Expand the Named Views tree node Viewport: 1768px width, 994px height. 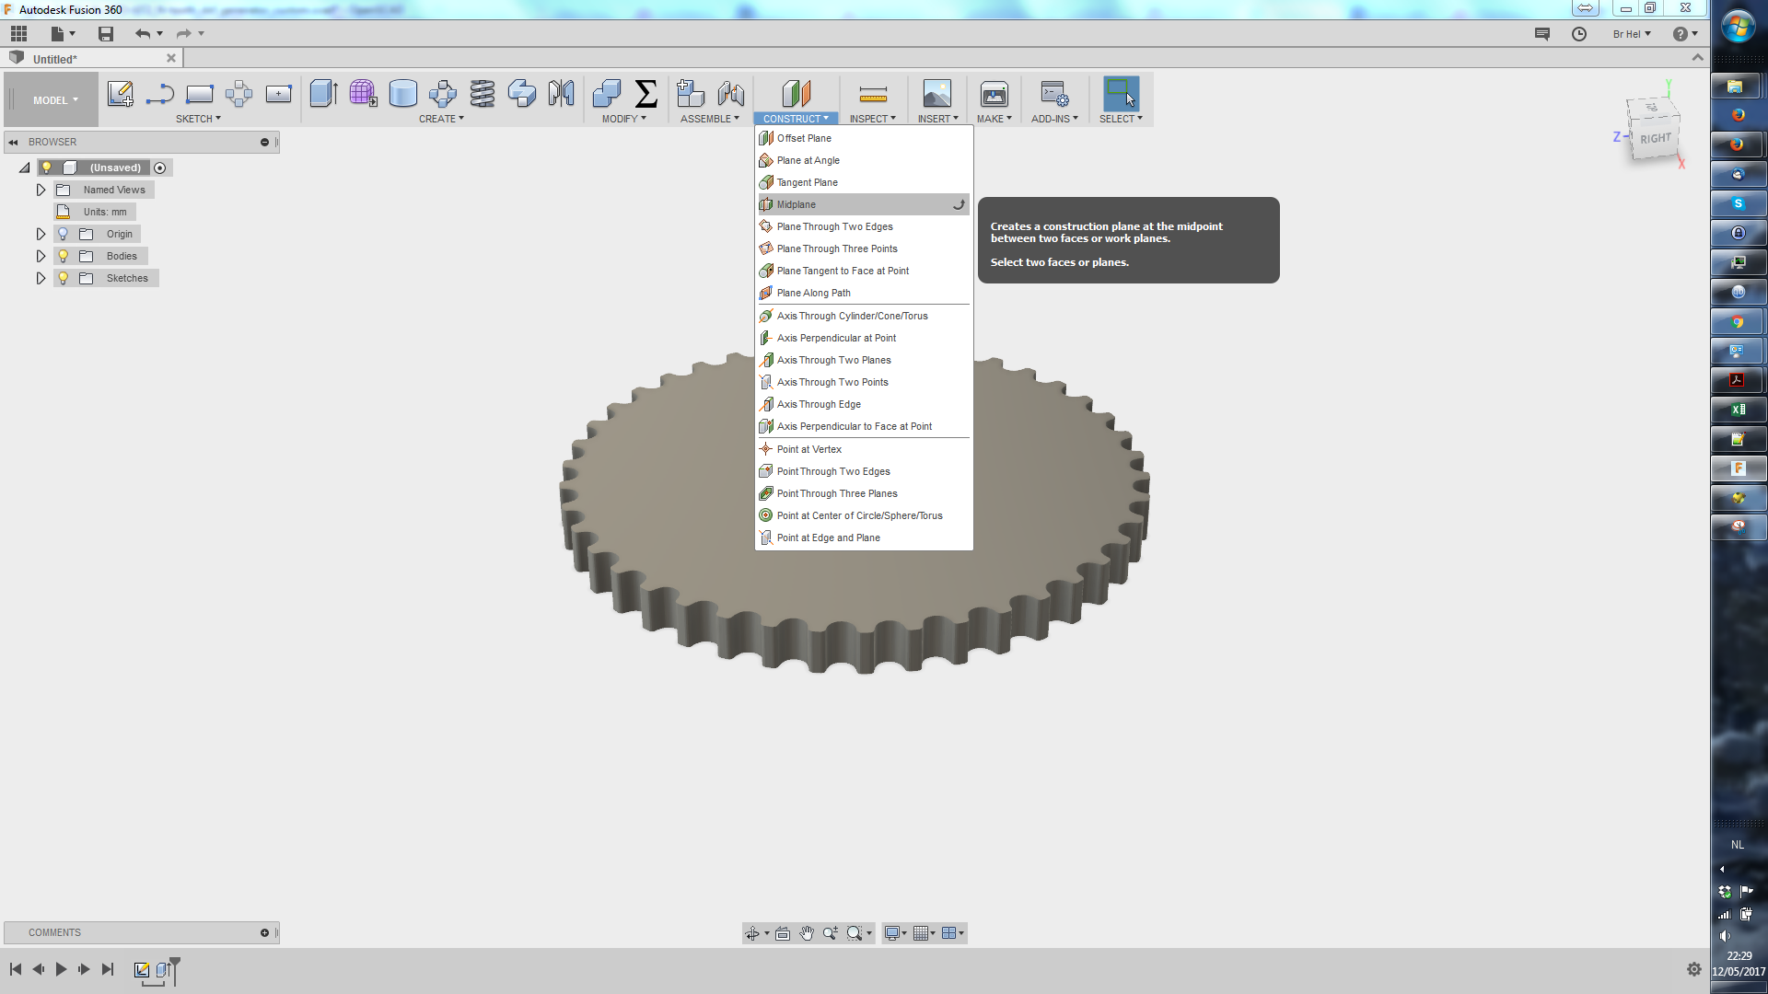pyautogui.click(x=41, y=190)
